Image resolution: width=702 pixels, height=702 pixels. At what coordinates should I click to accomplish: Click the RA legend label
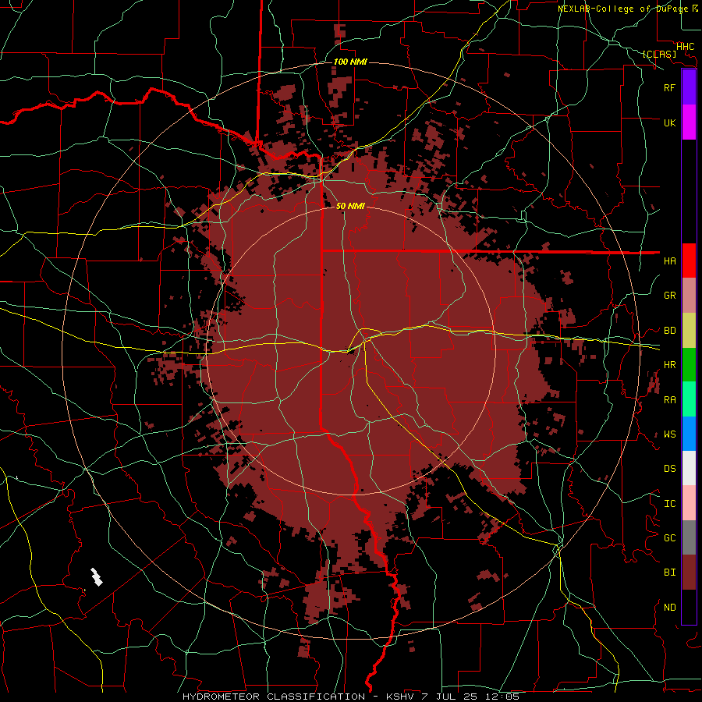(x=670, y=399)
